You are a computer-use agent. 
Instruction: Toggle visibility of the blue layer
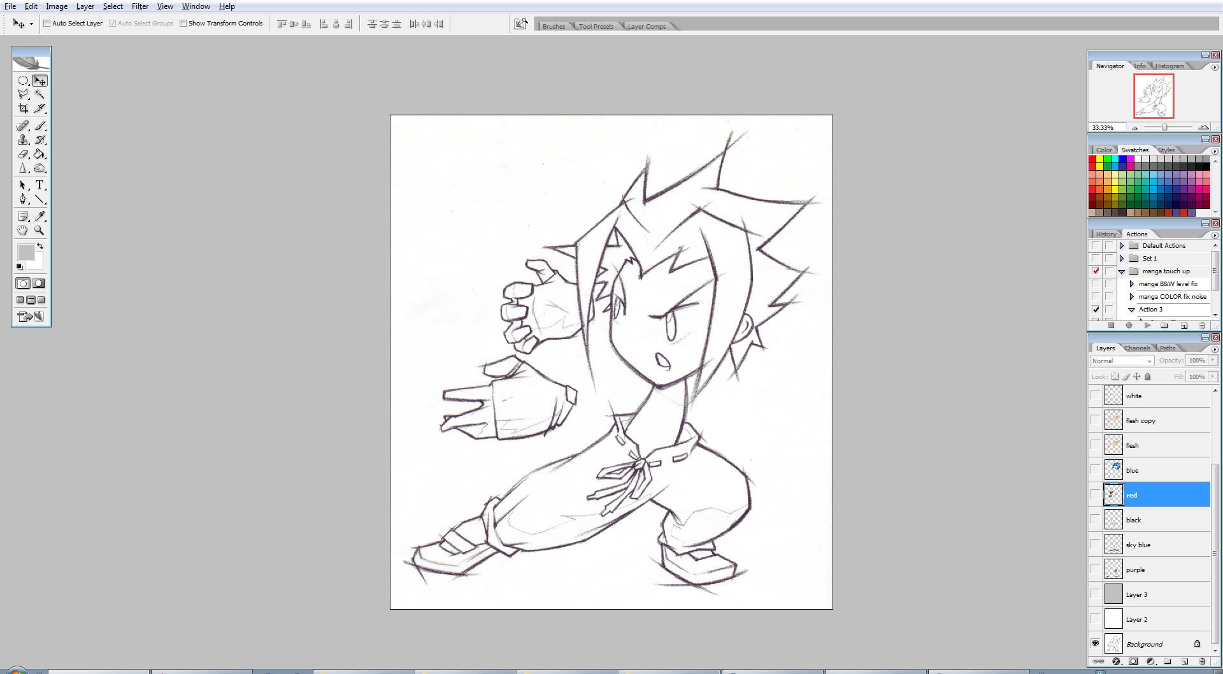(x=1095, y=470)
